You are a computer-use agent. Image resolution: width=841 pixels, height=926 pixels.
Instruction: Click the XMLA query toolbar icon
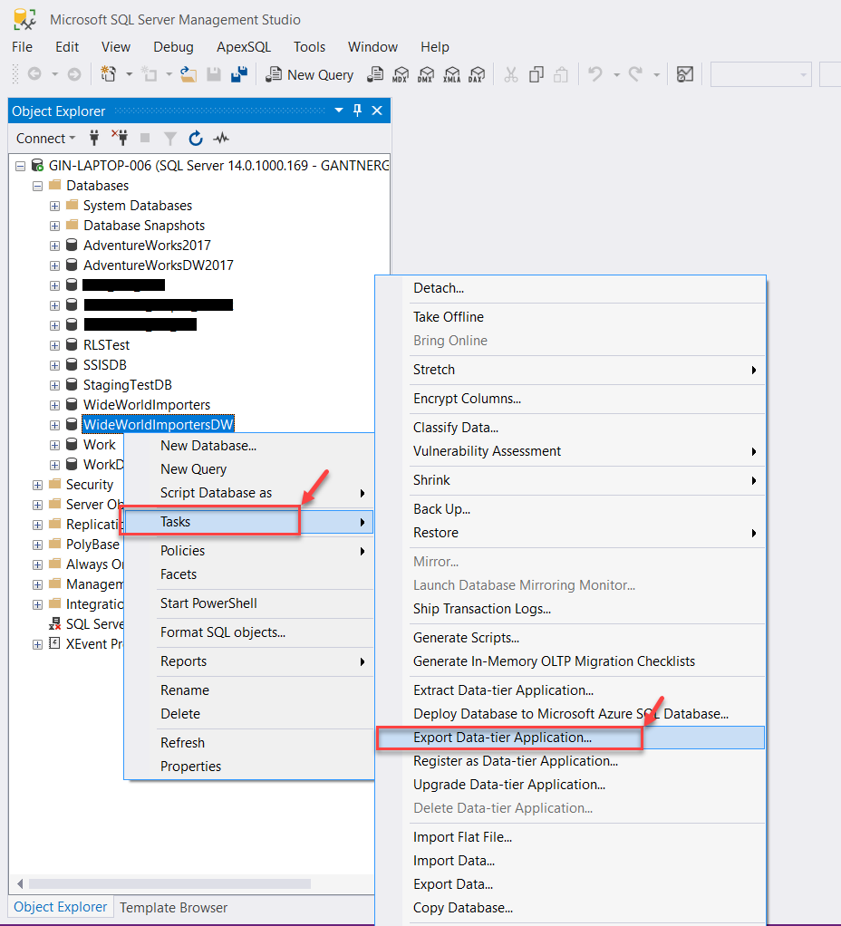[450, 75]
